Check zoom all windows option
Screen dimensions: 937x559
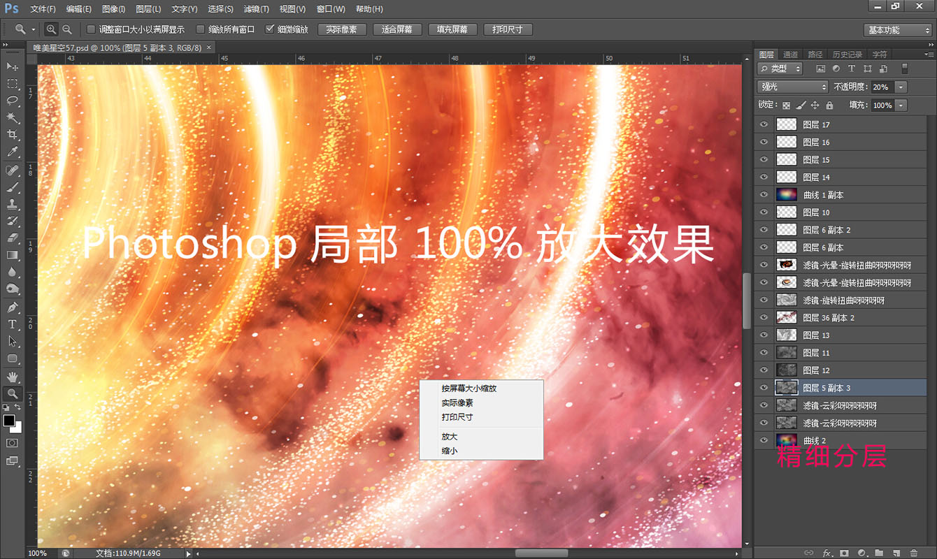pyautogui.click(x=201, y=29)
